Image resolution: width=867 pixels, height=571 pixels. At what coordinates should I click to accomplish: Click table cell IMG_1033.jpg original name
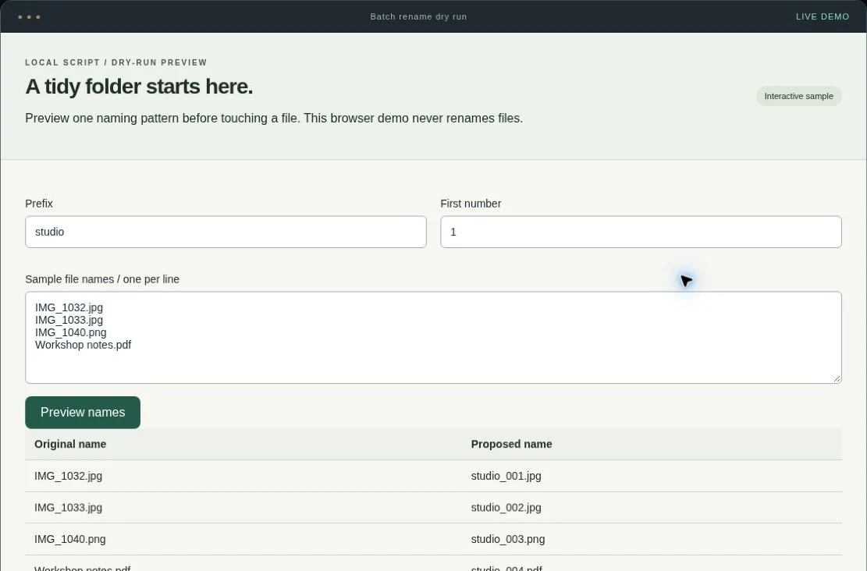click(68, 508)
